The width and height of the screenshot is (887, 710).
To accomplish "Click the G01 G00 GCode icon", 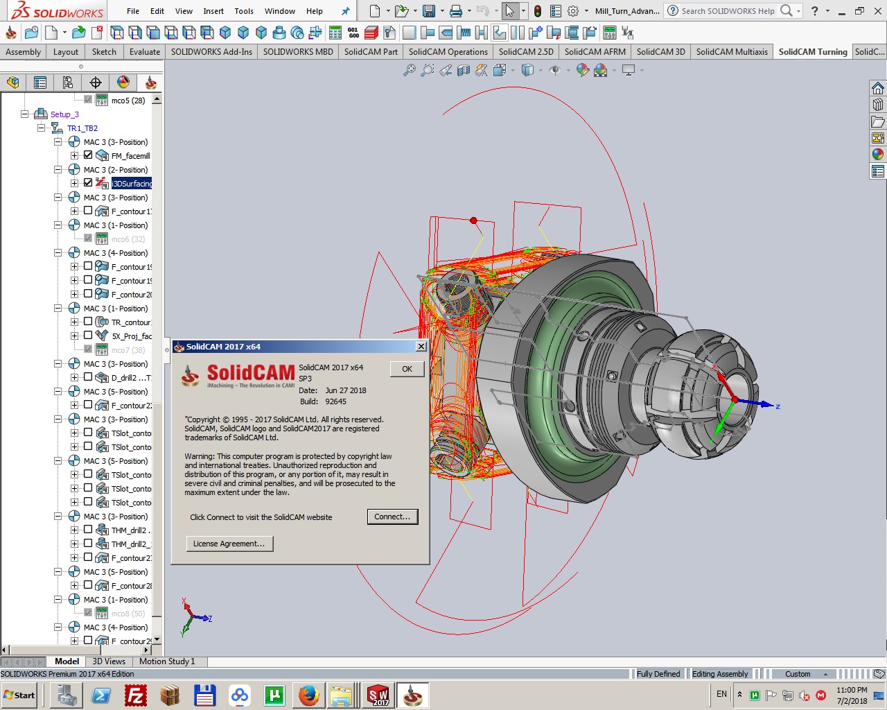I will [353, 33].
